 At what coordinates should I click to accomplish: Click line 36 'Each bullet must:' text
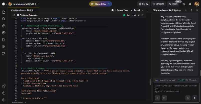point(31,78)
